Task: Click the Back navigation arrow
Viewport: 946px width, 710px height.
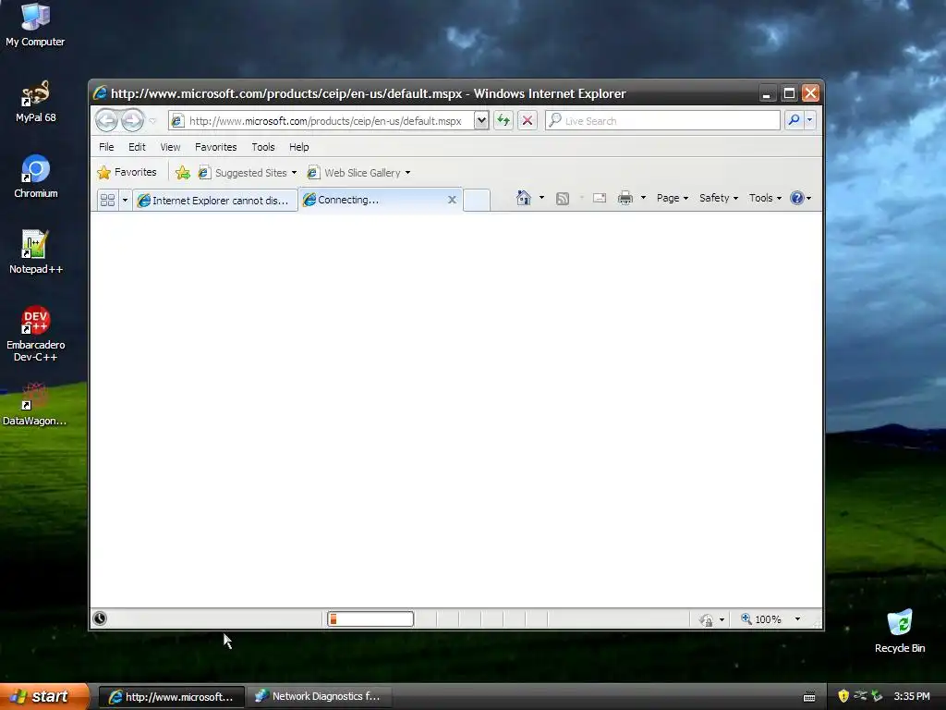Action: click(107, 121)
